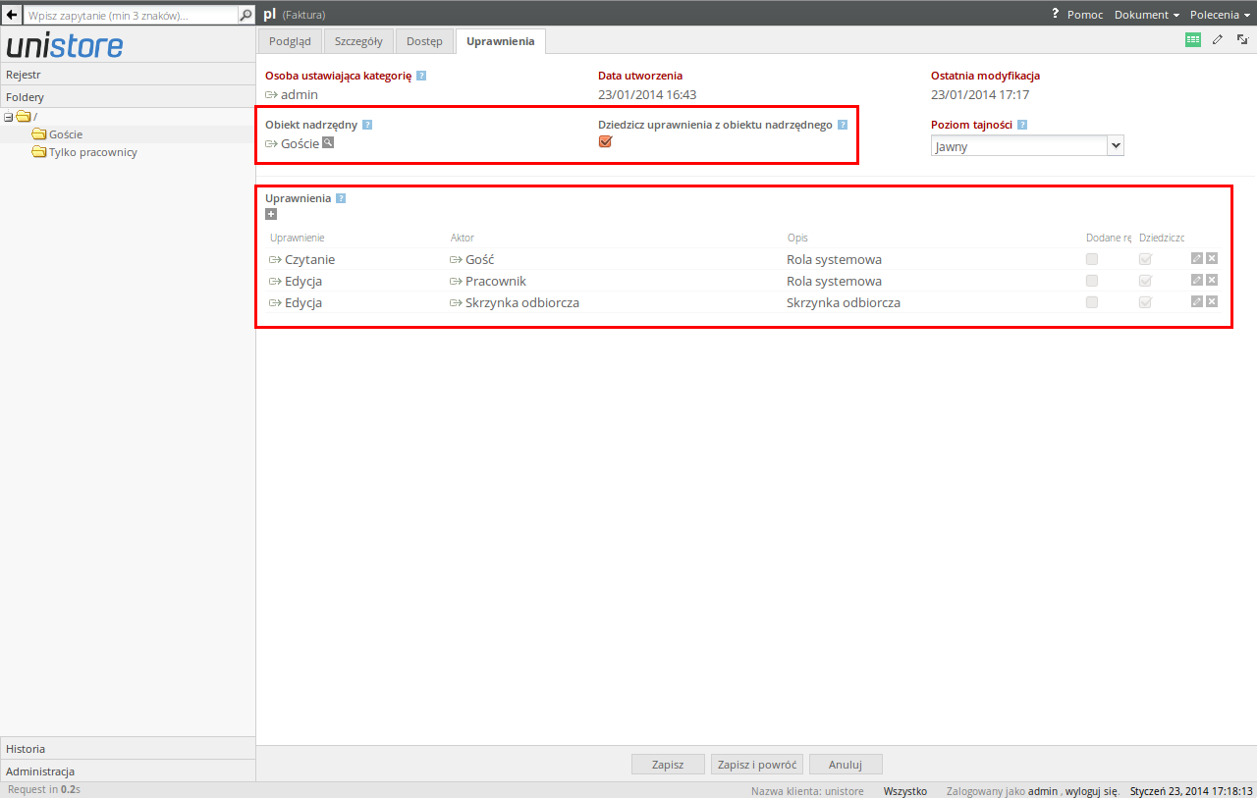Image resolution: width=1257 pixels, height=798 pixels.
Task: Click the question mark help icon near Pomoc
Action: coord(1056,15)
